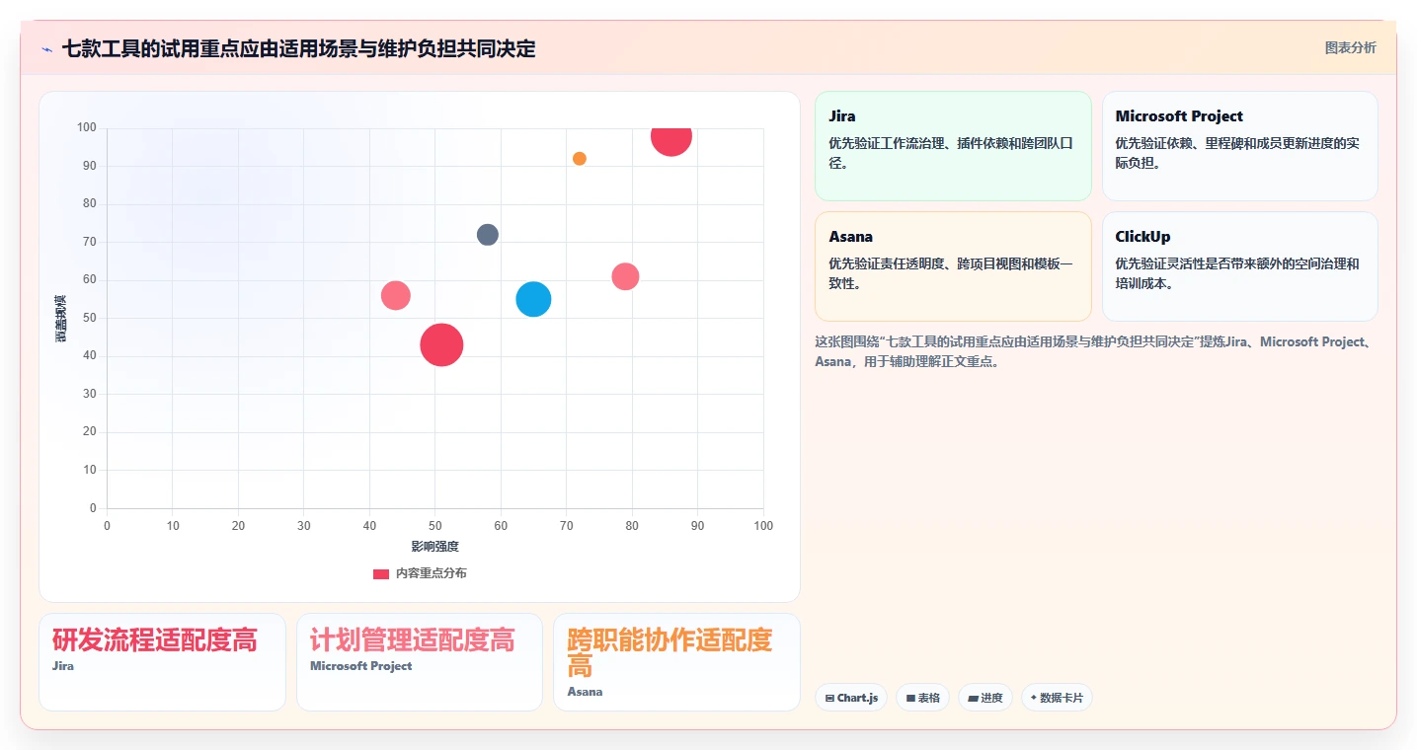
Task: Select the Chart.js tag pill
Action: 851,698
